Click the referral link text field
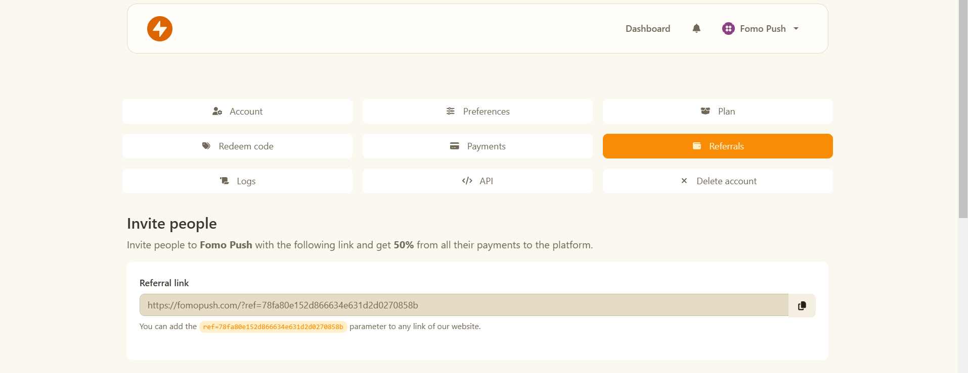The image size is (968, 373). click(x=464, y=305)
